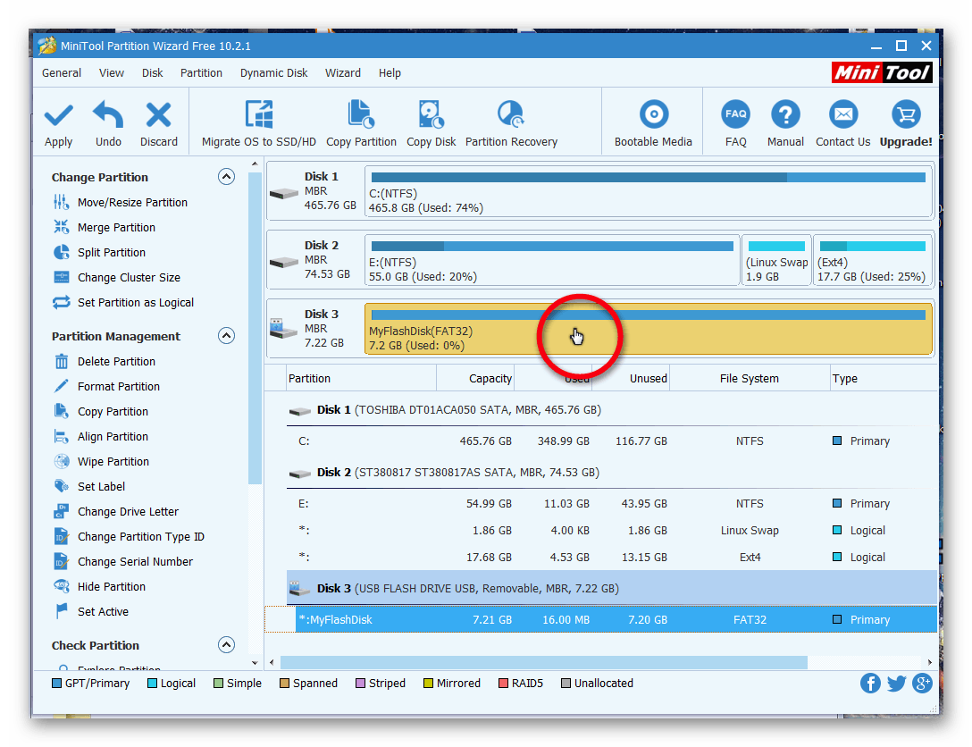The image size is (972, 747).
Task: Click Change Drive Letter option
Action: tap(128, 512)
